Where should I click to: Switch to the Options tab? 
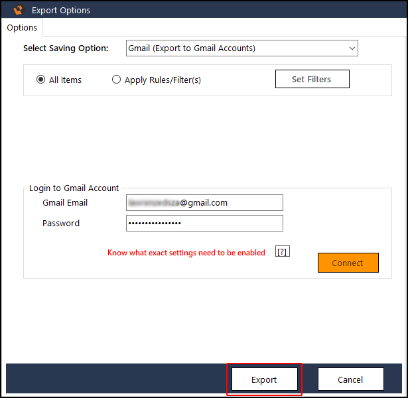(x=22, y=27)
